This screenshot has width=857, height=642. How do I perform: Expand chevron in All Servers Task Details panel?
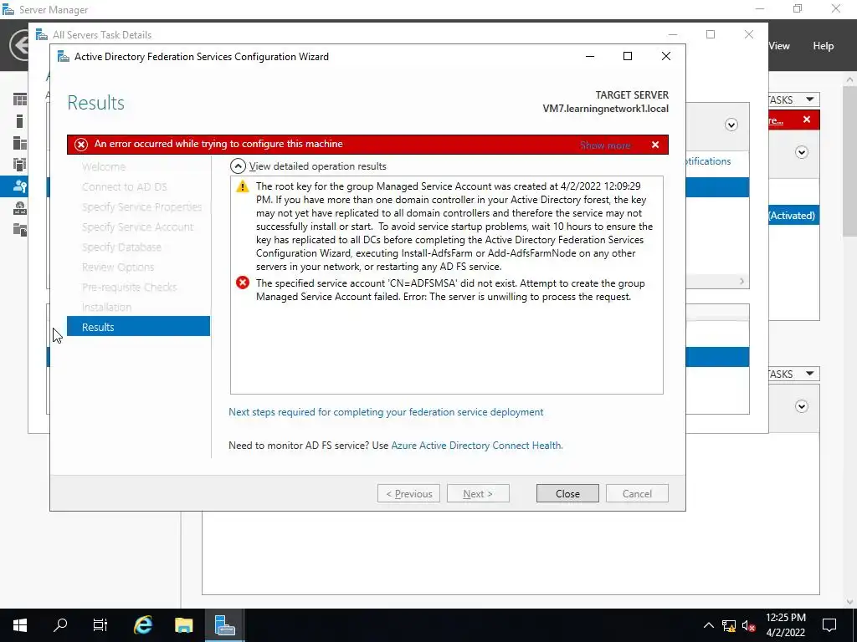[731, 125]
